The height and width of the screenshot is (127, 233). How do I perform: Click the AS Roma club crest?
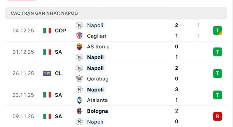pos(79,47)
